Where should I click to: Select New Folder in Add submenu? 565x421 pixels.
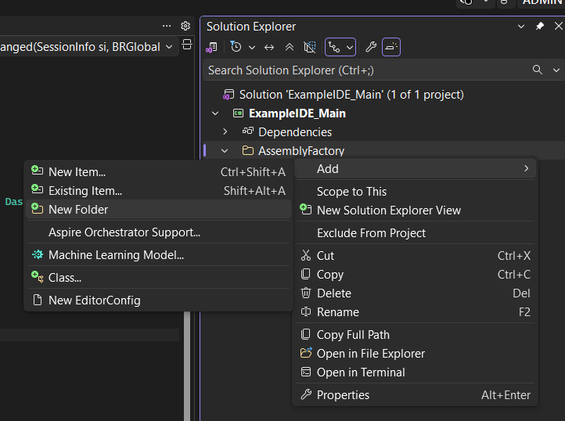[x=159, y=210]
